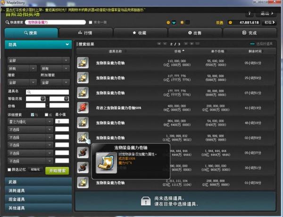Viewport: 283px width, 217px height.
Task: Sort results by the 道具名称 column
Action: point(117,51)
